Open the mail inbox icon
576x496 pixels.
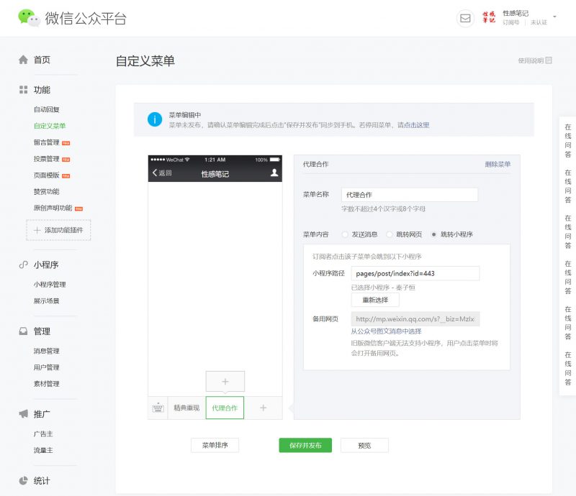[x=465, y=18]
